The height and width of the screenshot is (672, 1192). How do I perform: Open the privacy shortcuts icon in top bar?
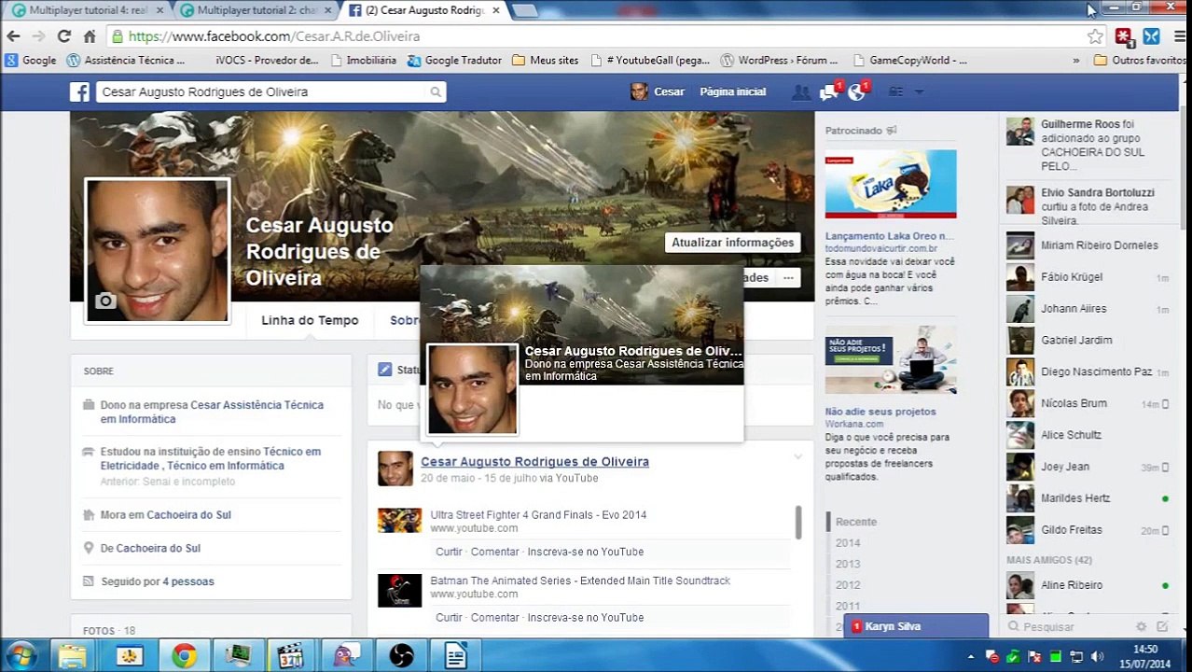point(896,91)
